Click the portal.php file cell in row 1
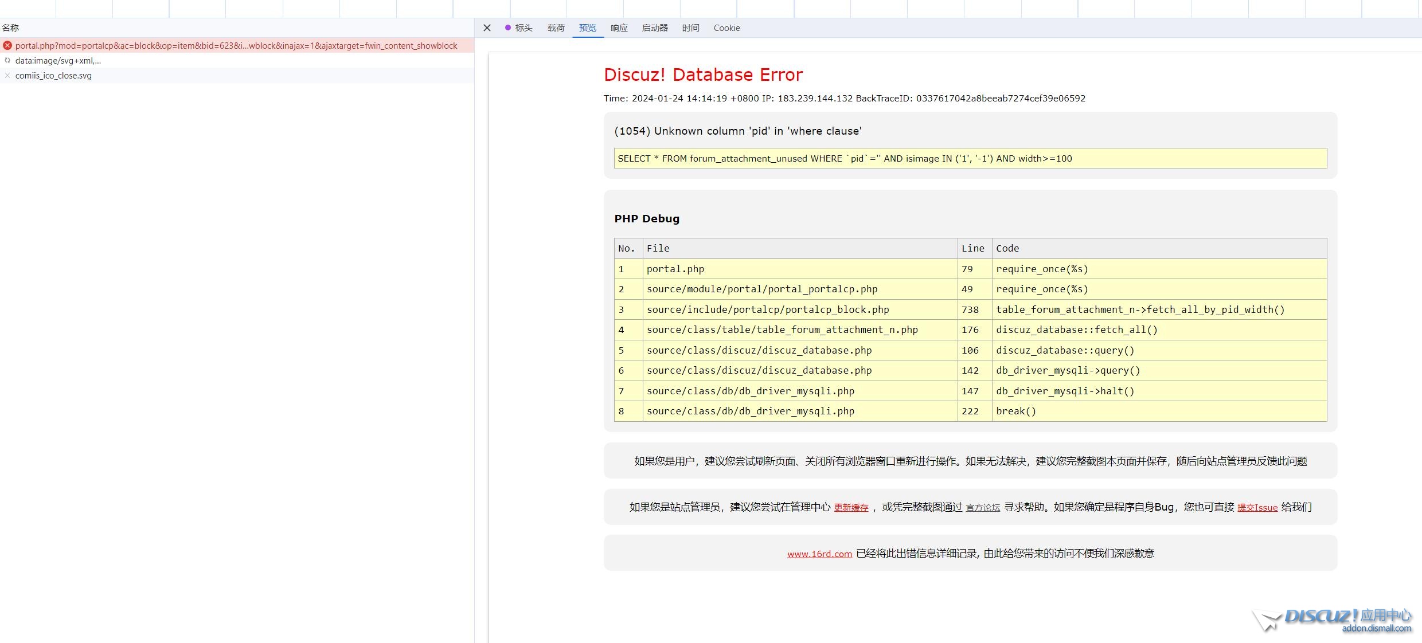The height and width of the screenshot is (643, 1422). tap(800, 269)
